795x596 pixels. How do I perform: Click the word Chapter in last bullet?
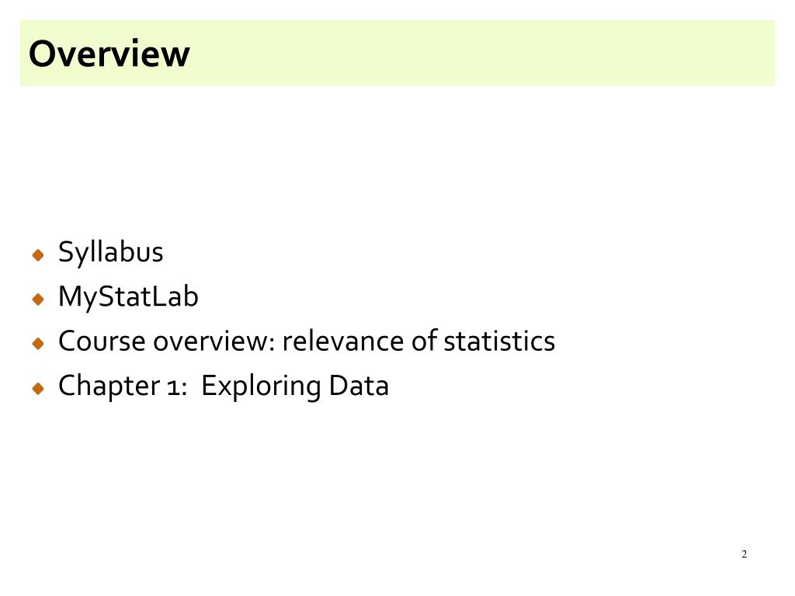[109, 386]
